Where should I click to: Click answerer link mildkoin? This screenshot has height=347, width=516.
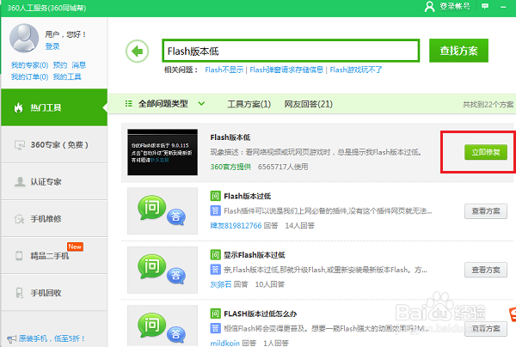[x=225, y=343]
